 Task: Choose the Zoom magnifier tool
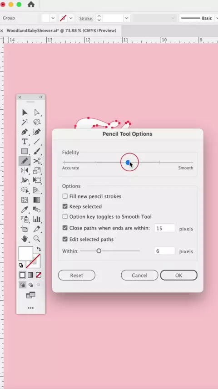[37, 239]
